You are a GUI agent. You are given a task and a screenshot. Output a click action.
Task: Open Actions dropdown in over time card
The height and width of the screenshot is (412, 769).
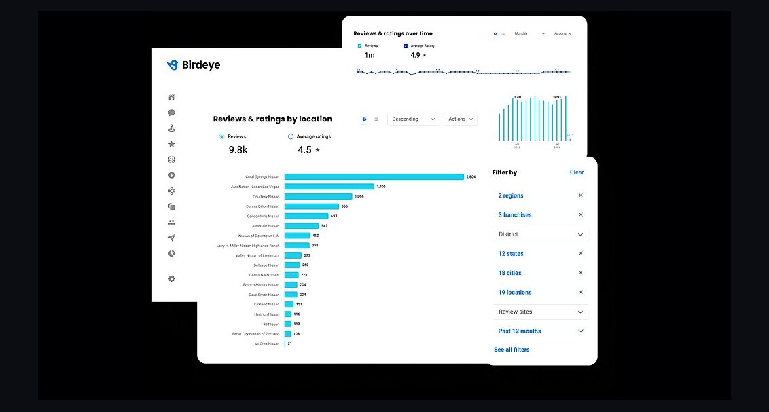[562, 34]
